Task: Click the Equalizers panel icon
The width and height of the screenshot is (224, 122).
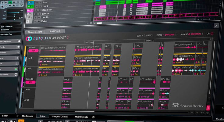Action: click(x=17, y=52)
